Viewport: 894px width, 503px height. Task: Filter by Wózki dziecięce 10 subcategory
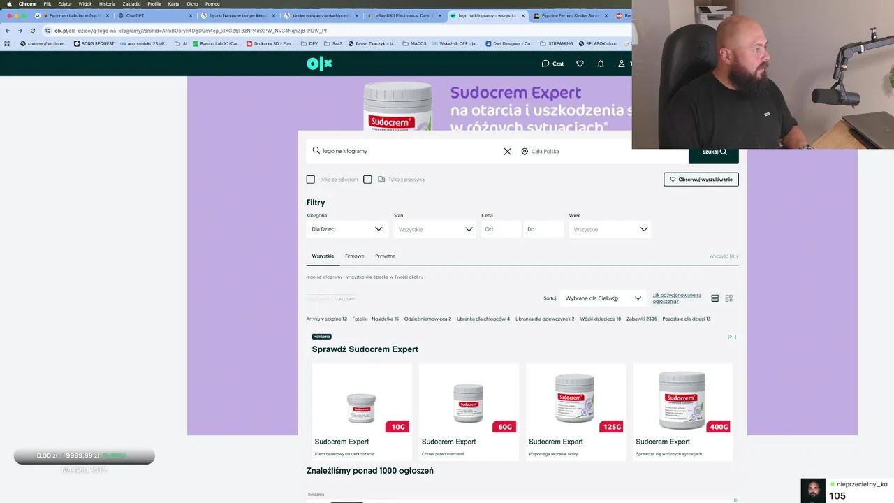tap(601, 319)
